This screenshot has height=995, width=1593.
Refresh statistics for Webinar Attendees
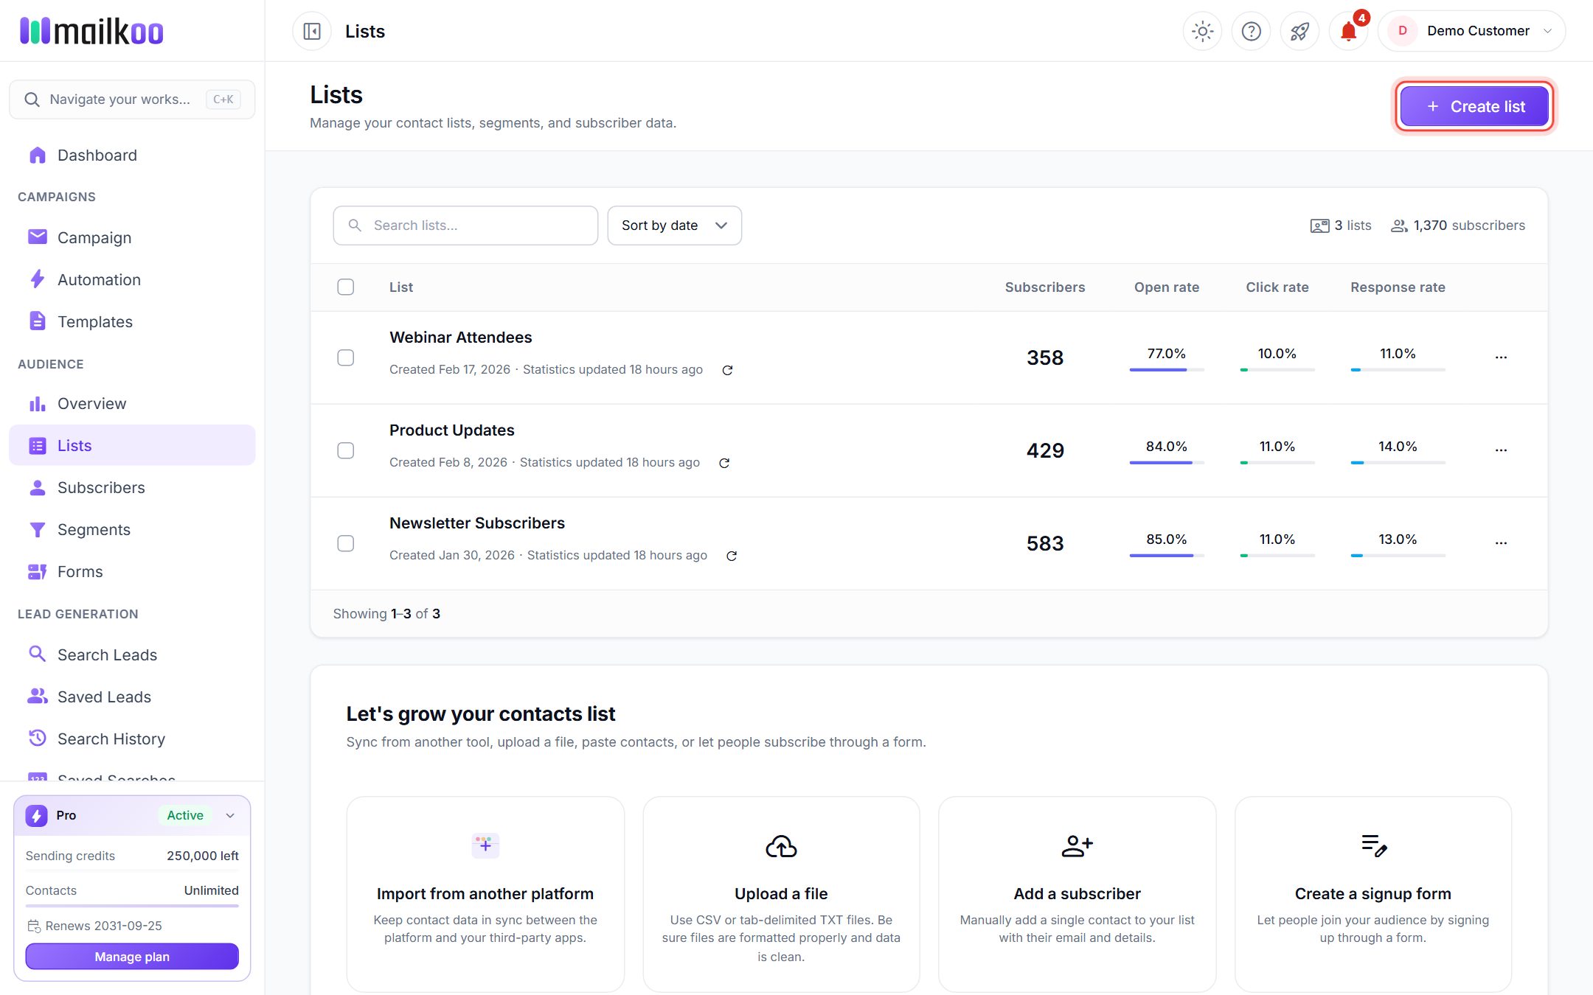727,370
